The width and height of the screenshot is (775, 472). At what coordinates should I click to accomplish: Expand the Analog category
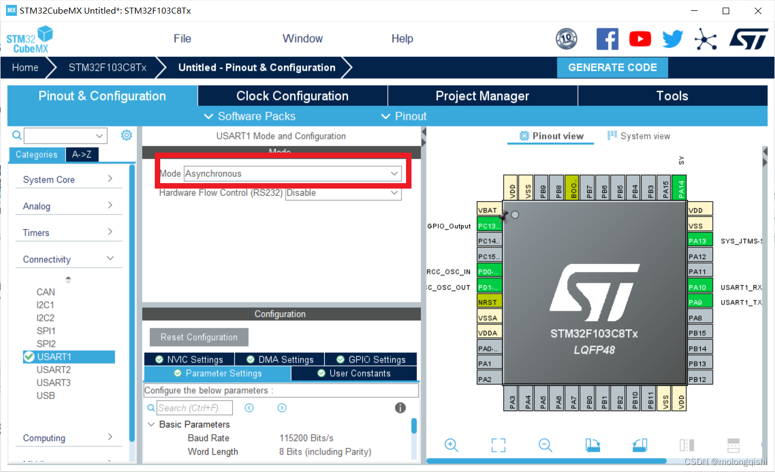tap(68, 206)
